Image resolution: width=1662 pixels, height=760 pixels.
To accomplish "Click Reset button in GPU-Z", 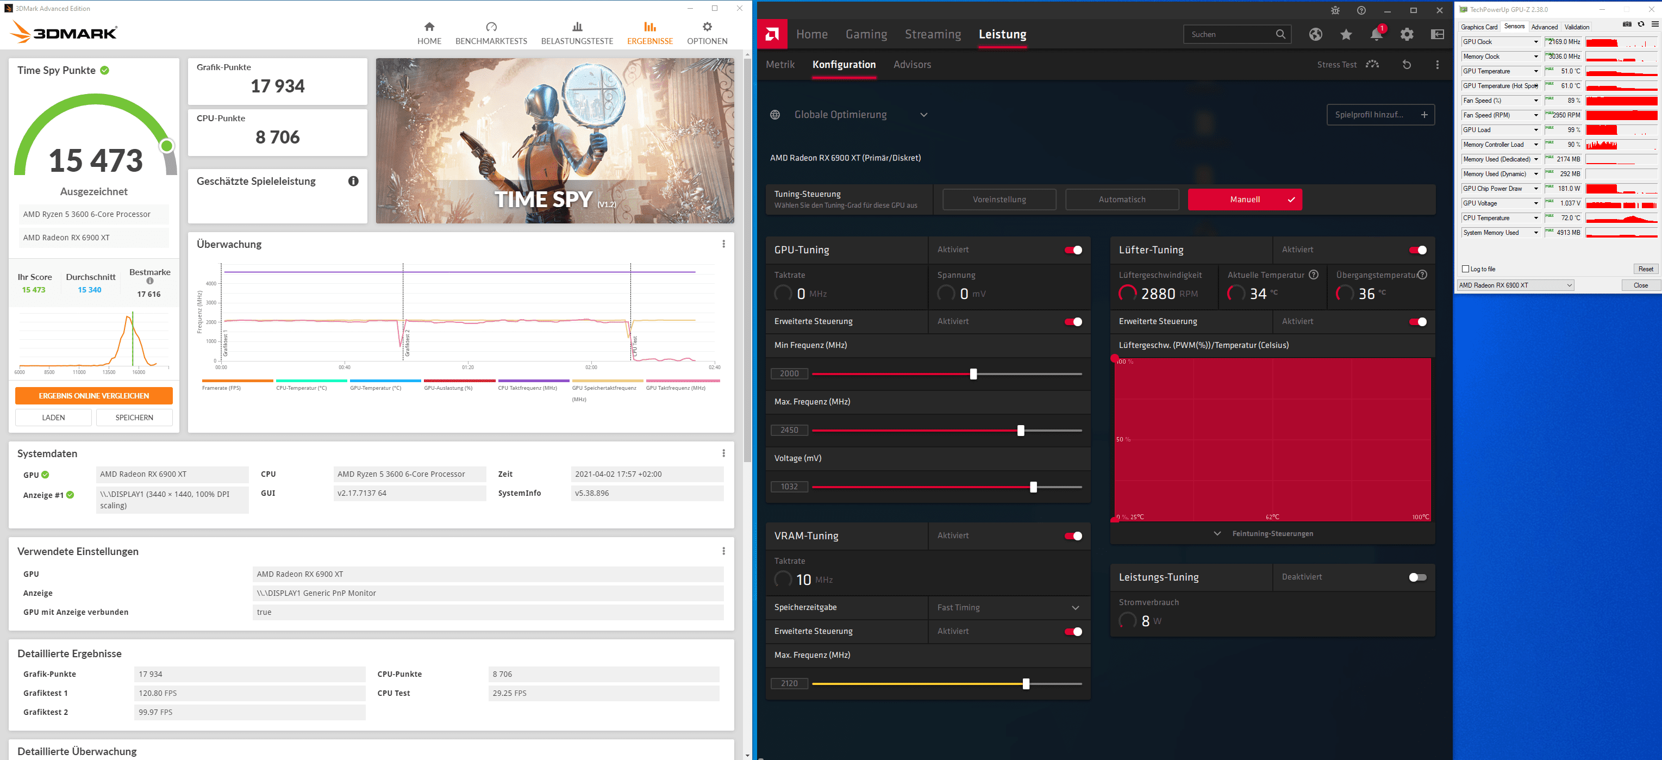I will click(x=1645, y=269).
